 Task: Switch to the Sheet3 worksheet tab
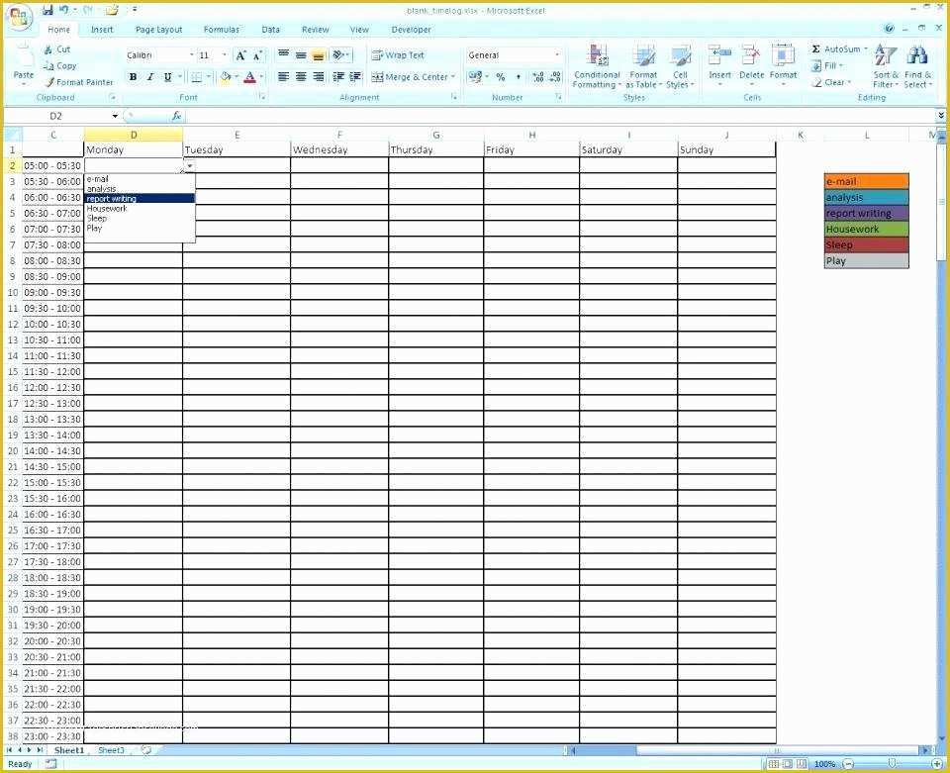pyautogui.click(x=111, y=750)
